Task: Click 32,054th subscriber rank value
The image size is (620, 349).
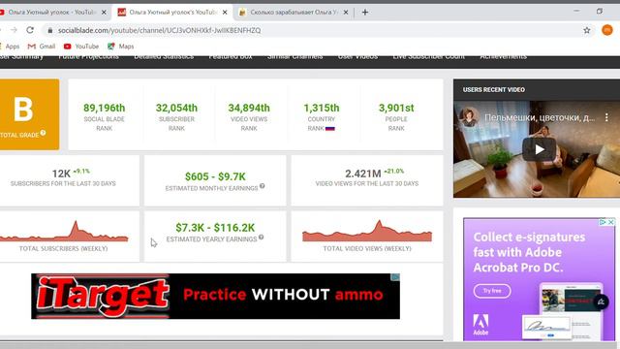Action: [176, 108]
